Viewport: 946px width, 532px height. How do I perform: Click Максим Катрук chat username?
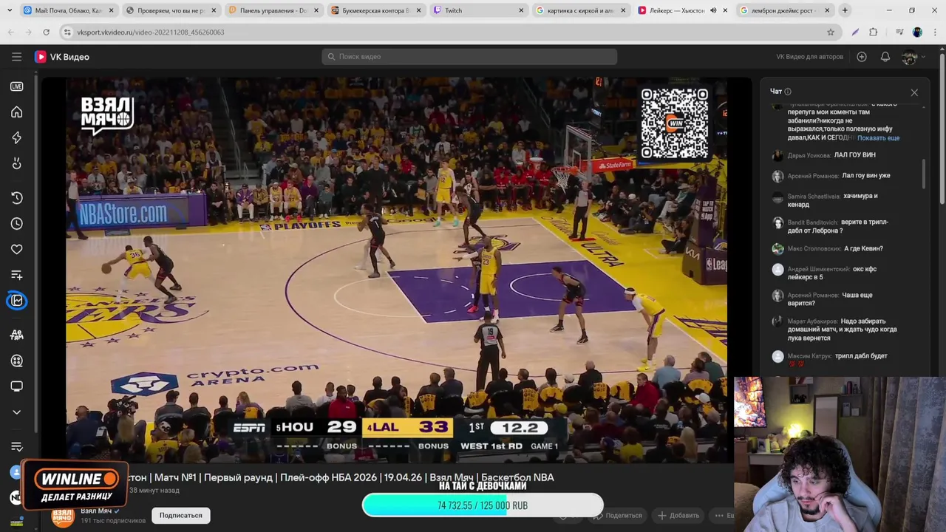click(x=809, y=356)
